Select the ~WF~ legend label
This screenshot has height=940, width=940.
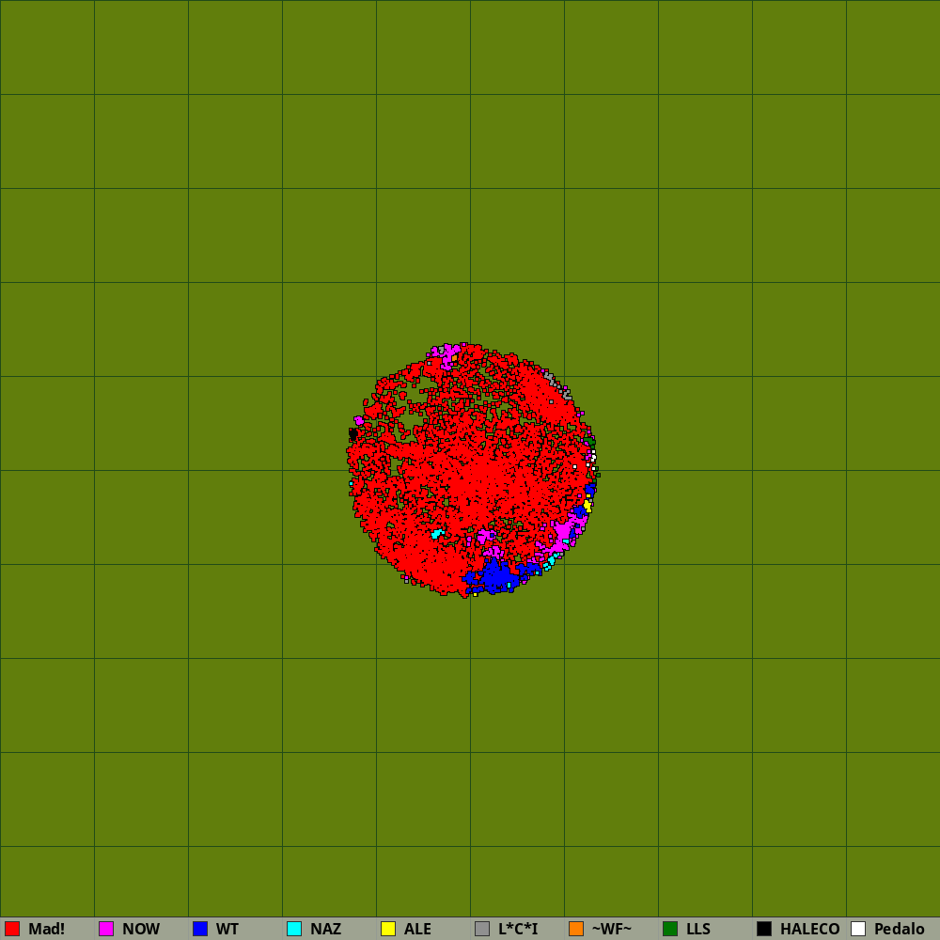612,929
